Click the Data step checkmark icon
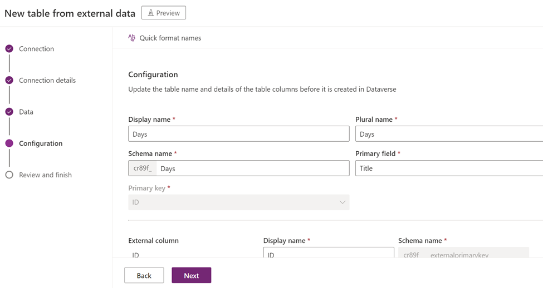This screenshot has height=288, width=543. pos(9,112)
